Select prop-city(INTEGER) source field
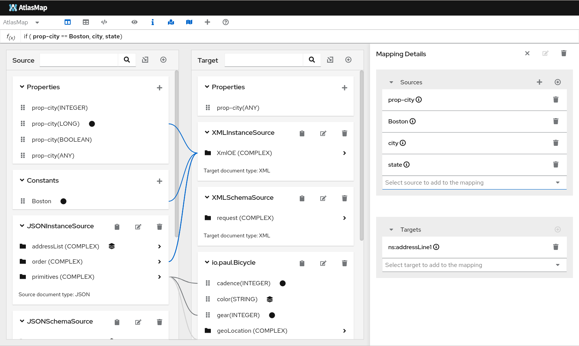Viewport: 579px width, 346px height. (60, 108)
